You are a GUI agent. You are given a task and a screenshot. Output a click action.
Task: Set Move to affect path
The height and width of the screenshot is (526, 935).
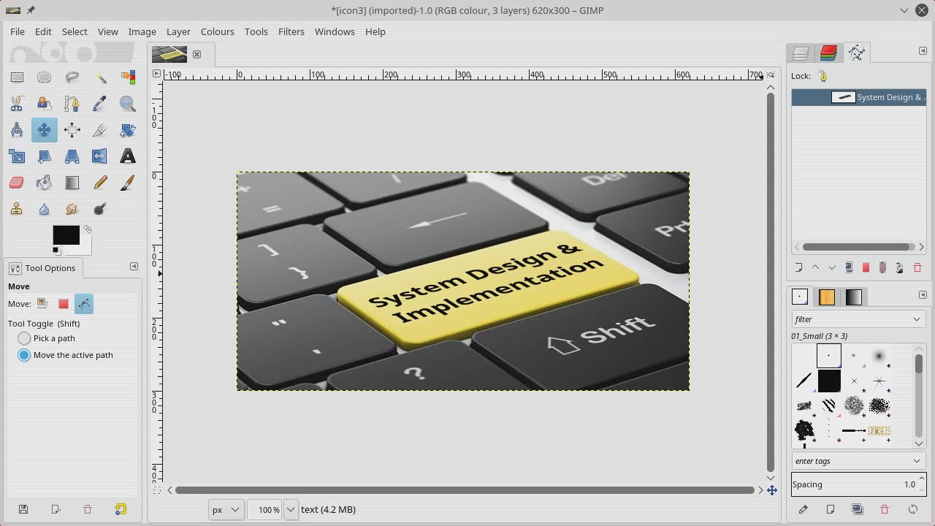[84, 304]
